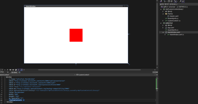Click the xmlnsTest project icon
Screen dimensions: 198x104
click(164, 23)
